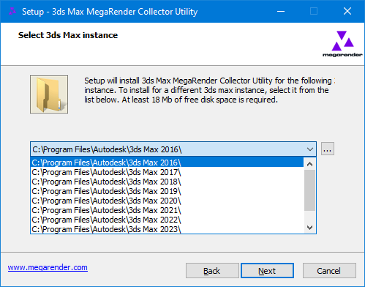
Task: Click the megarender logo
Action: point(342,44)
